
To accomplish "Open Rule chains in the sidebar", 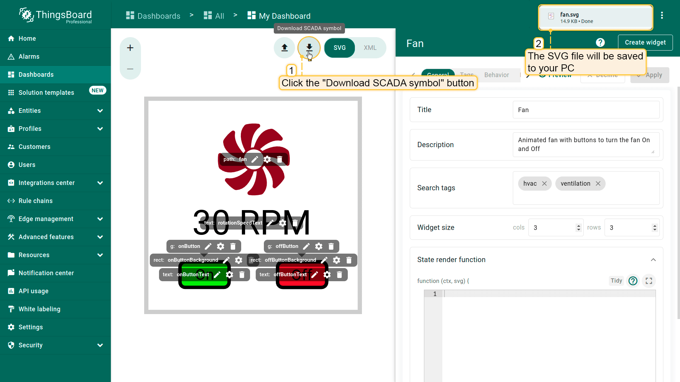I will pos(35,201).
